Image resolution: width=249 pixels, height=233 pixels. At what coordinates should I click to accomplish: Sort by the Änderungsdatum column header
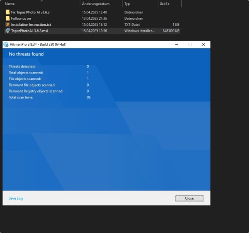coord(96,4)
